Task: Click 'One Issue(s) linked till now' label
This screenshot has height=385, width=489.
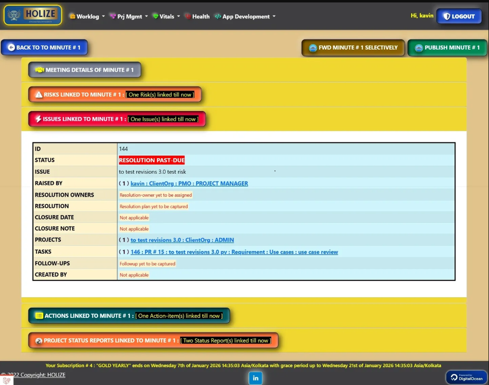Action: click(x=163, y=119)
